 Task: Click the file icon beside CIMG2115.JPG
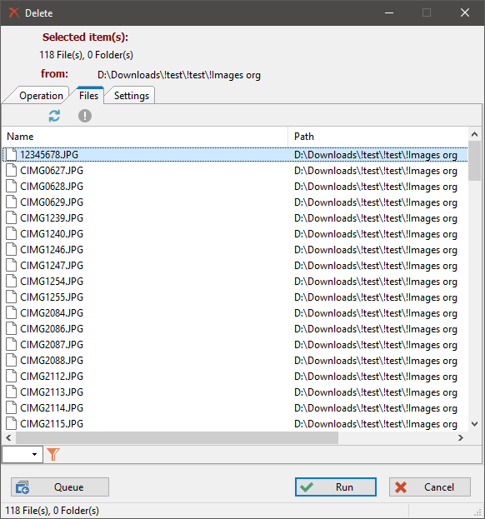click(x=12, y=424)
